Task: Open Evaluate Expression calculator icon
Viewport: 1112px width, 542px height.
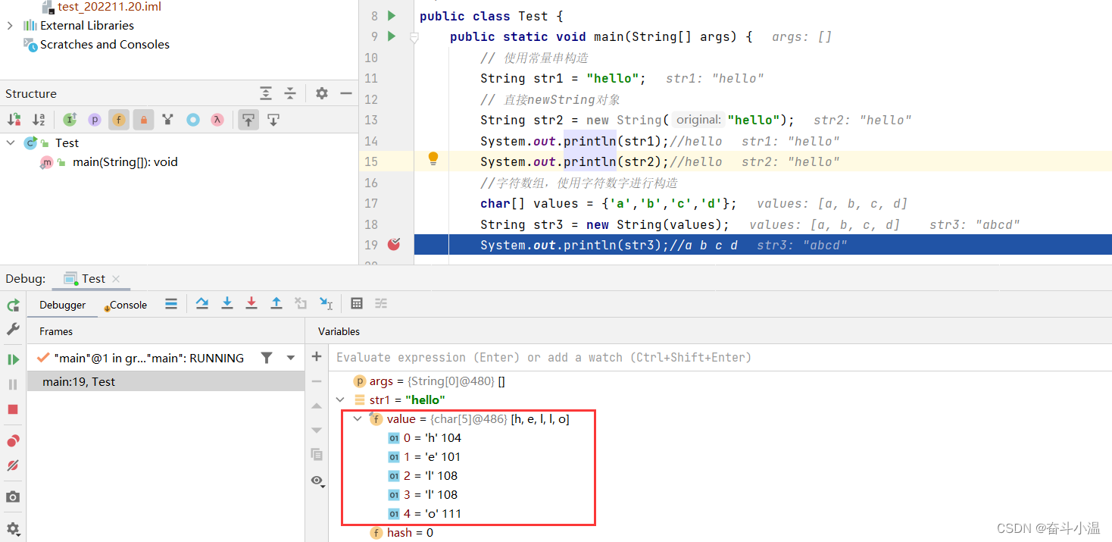Action: tap(357, 303)
